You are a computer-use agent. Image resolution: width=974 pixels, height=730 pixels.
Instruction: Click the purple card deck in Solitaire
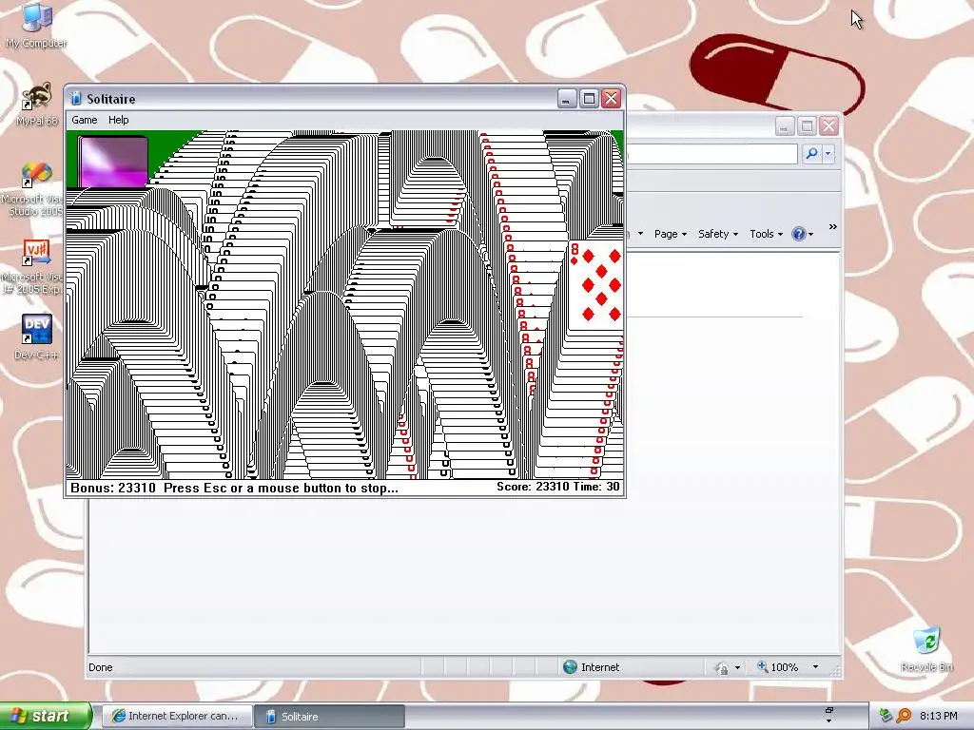click(113, 162)
